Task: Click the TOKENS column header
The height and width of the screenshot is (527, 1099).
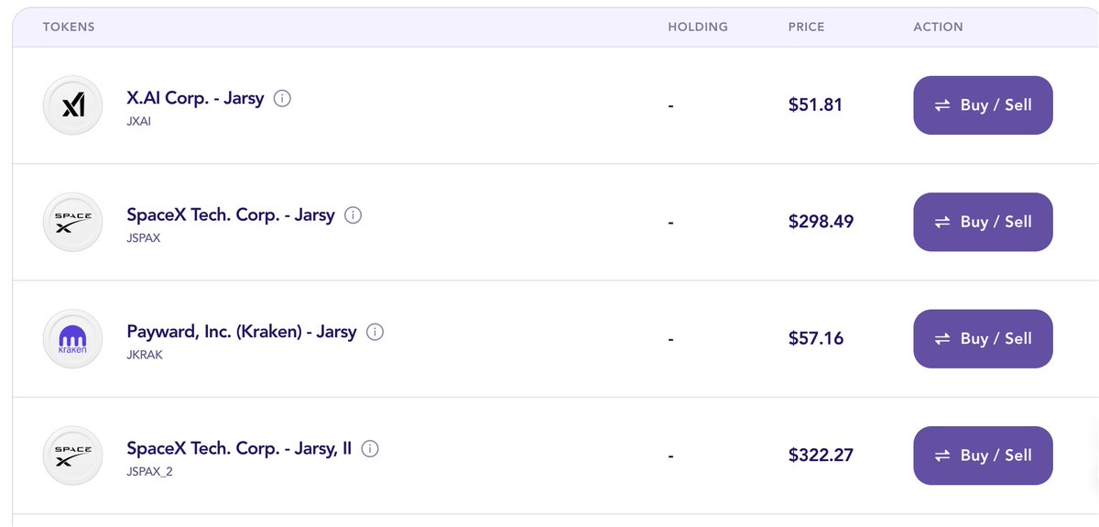Action: [69, 27]
